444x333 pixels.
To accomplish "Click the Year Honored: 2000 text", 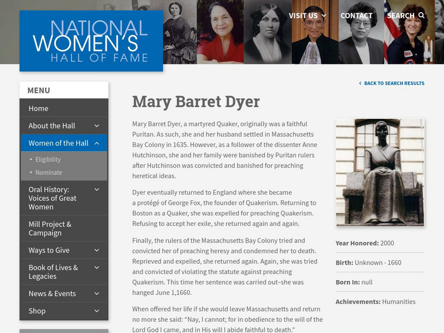I will 365,243.
